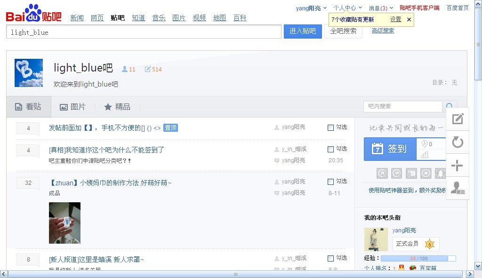
Task: Switch to the 精品 tab
Action: [x=117, y=107]
